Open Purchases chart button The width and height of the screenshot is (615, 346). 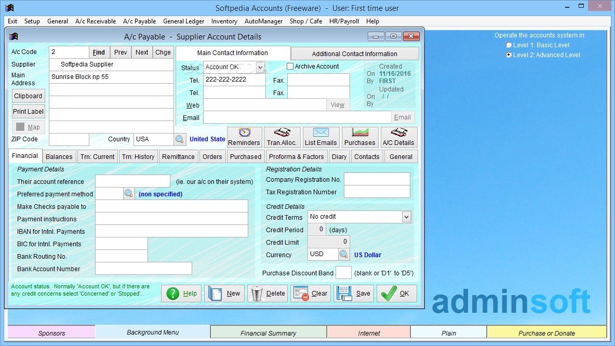(359, 137)
